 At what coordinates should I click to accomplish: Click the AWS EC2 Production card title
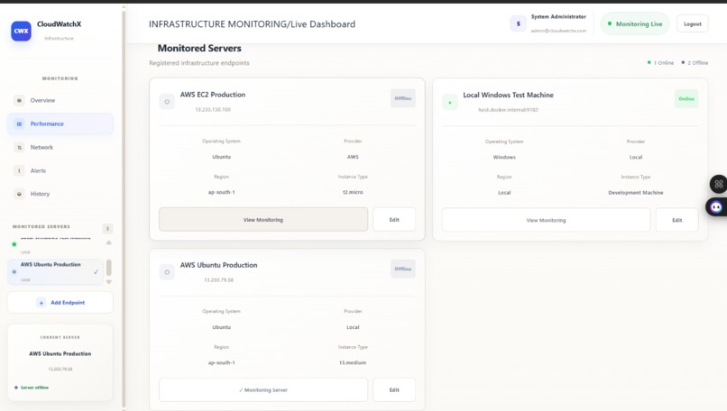click(x=213, y=95)
